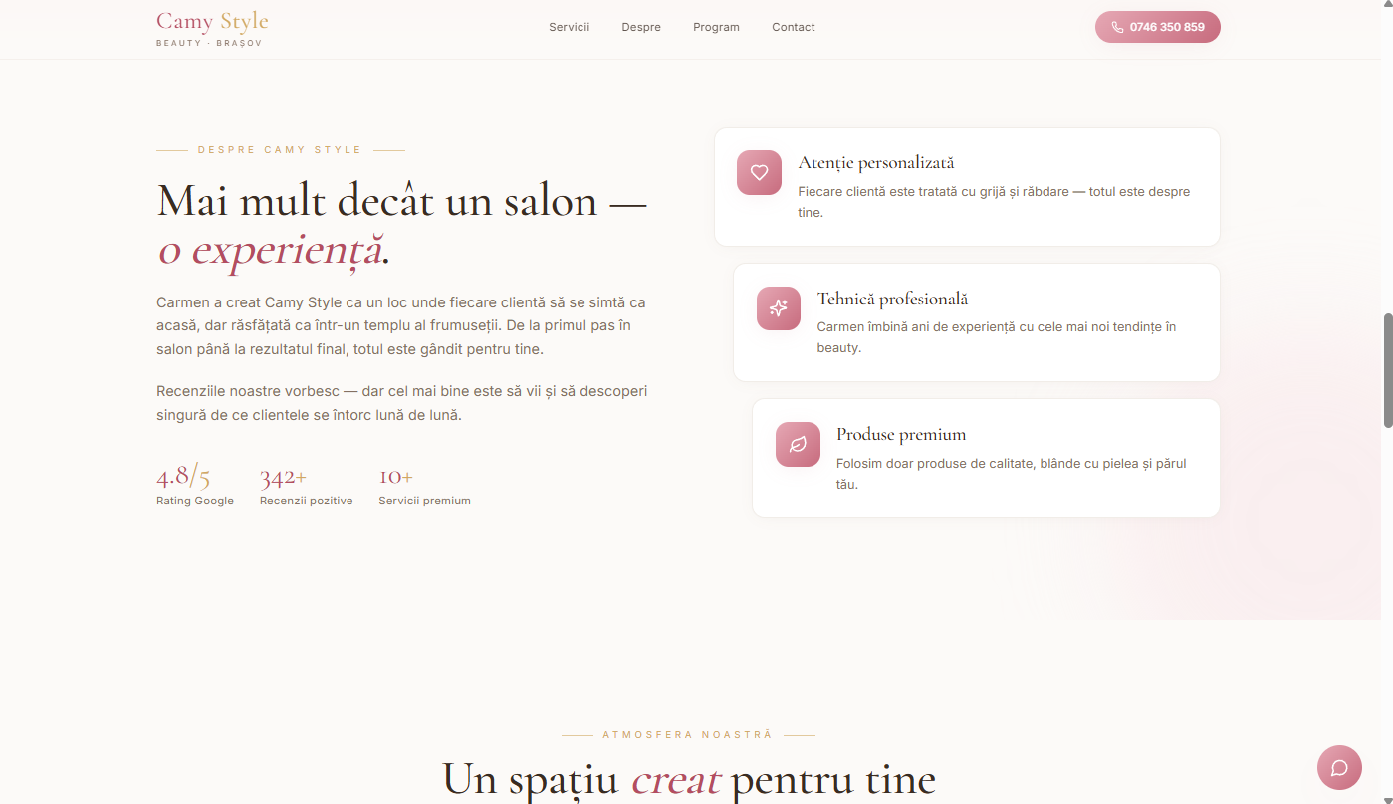
Task: Go to the Despre section link
Action: [641, 27]
